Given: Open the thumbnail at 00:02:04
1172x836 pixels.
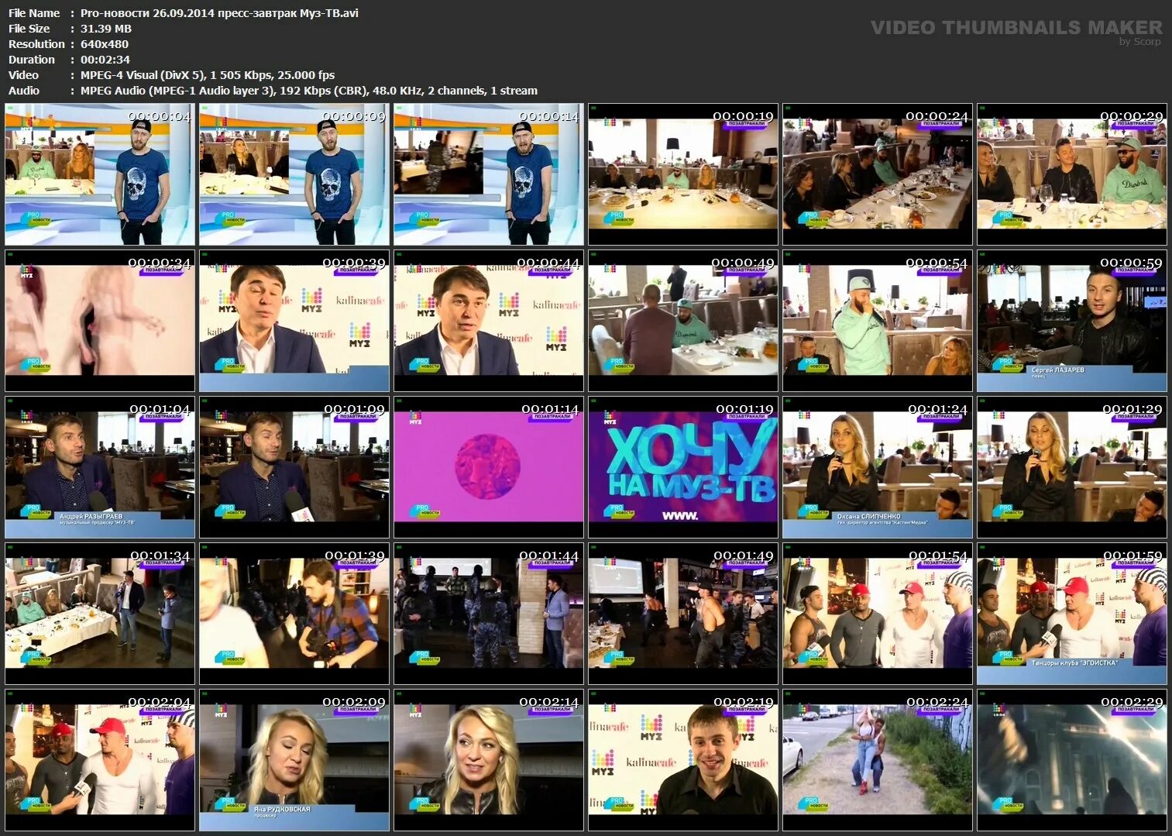Looking at the screenshot, I should click(100, 760).
